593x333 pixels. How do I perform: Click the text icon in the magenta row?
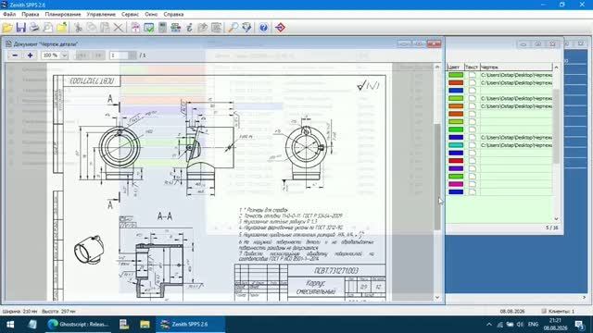[472, 184]
